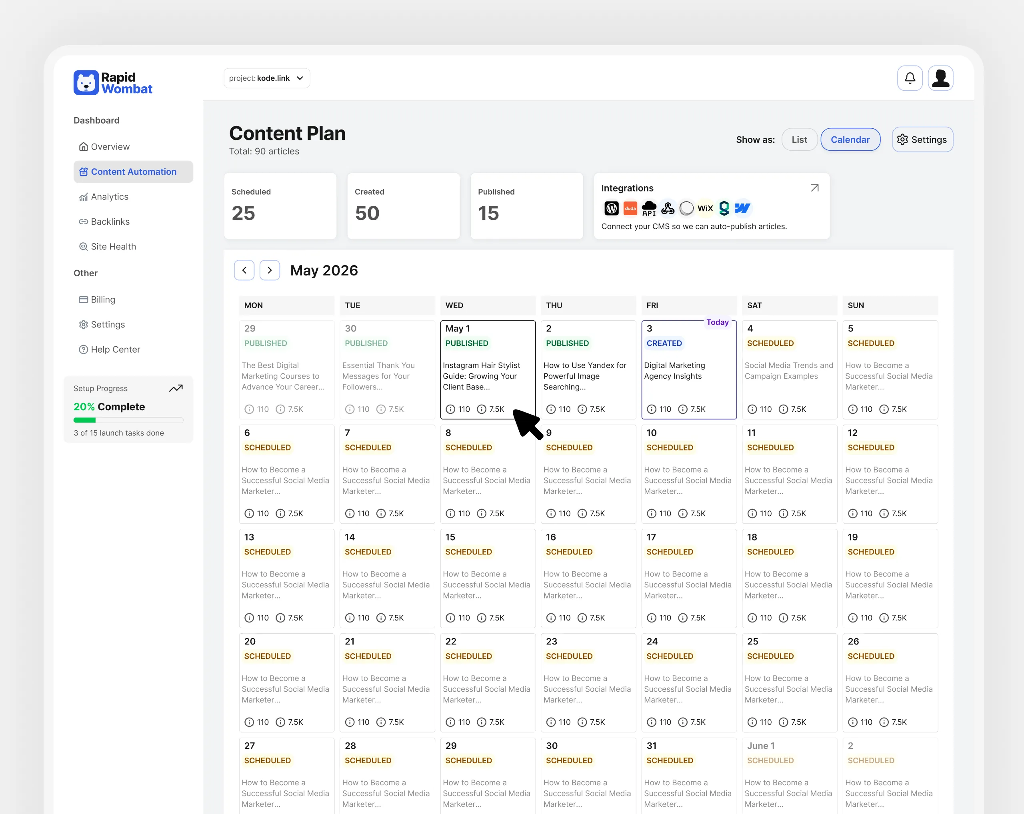1024x814 pixels.
Task: Open the notifications bell
Action: coord(910,78)
